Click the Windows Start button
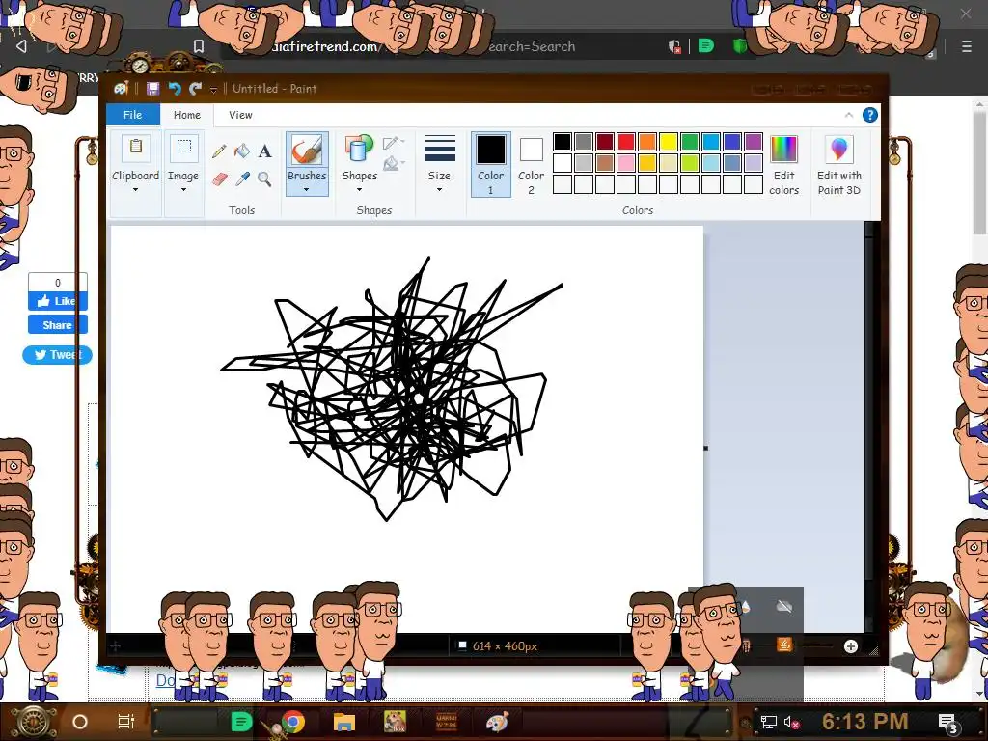Screen dimensions: 988x741 click(x=33, y=722)
